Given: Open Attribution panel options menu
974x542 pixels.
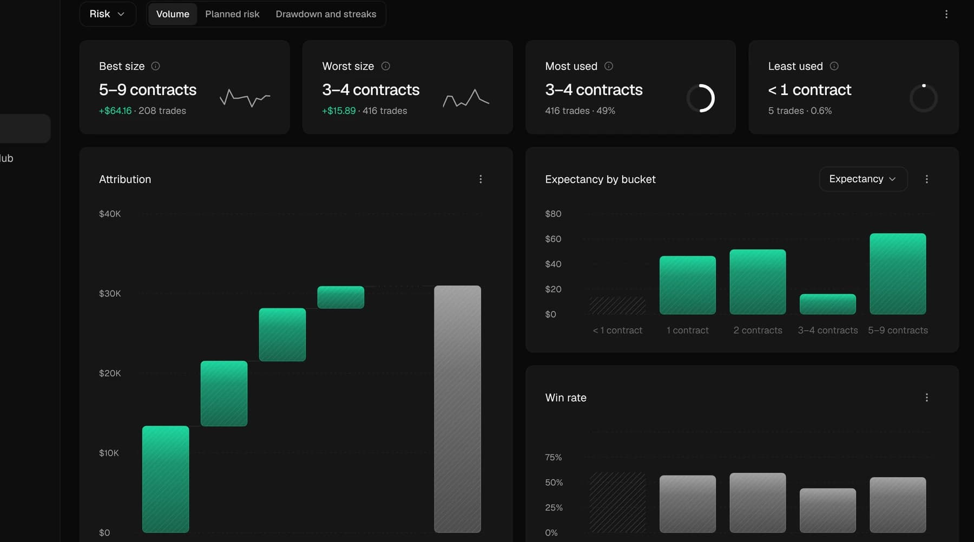Looking at the screenshot, I should pyautogui.click(x=481, y=179).
